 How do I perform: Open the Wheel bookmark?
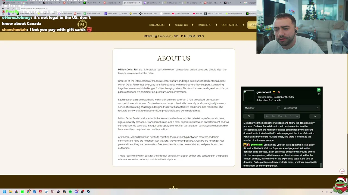click(x=133, y=13)
